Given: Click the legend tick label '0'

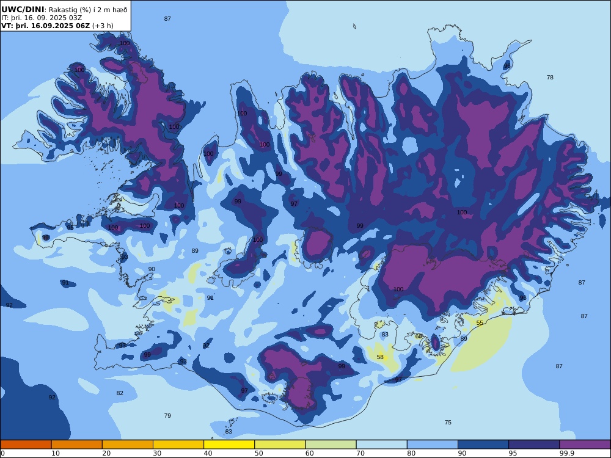Looking at the screenshot, I should (x=2, y=453).
